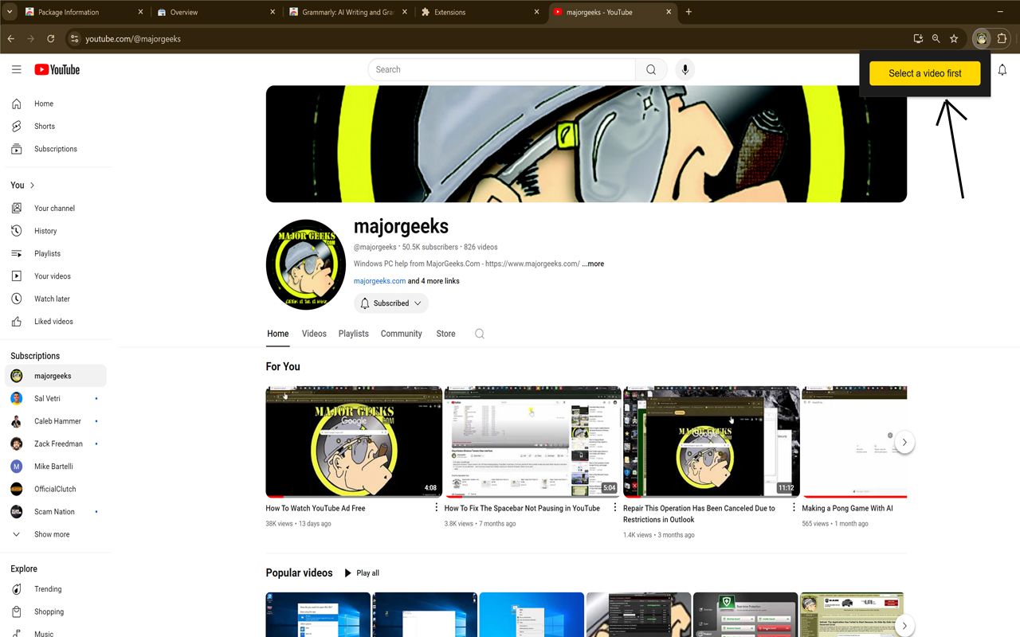1020x637 pixels.
Task: Open options menu for the Spacebar fix video
Action: point(614,507)
